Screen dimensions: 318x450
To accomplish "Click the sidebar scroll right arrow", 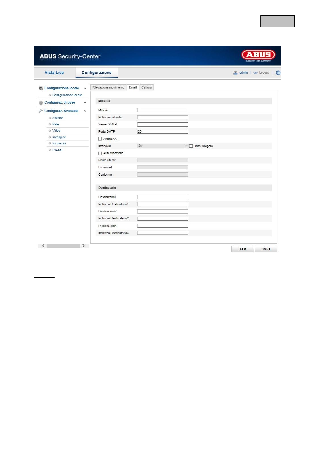I will pyautogui.click(x=83, y=246).
